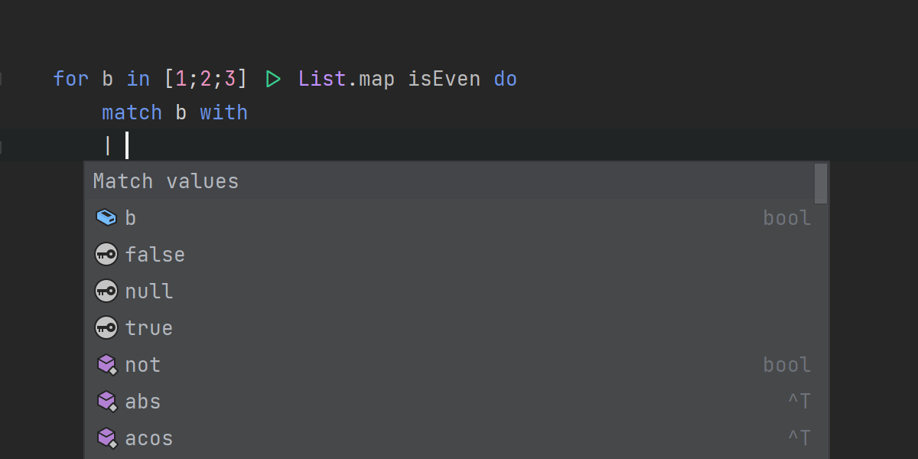This screenshot has height=459, width=918.
Task: Click the bool type hint on the not row
Action: point(786,365)
